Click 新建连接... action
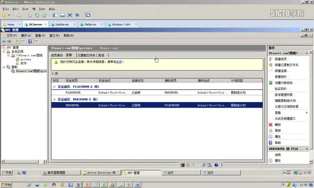 tap(282, 71)
